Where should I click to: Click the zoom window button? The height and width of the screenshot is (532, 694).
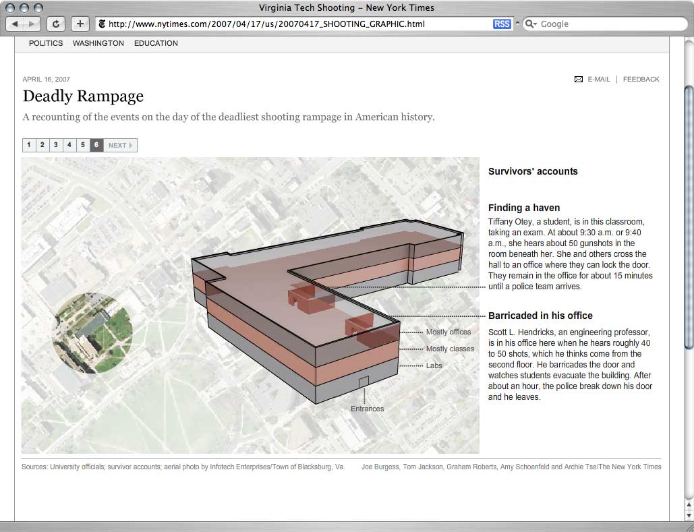click(x=38, y=8)
